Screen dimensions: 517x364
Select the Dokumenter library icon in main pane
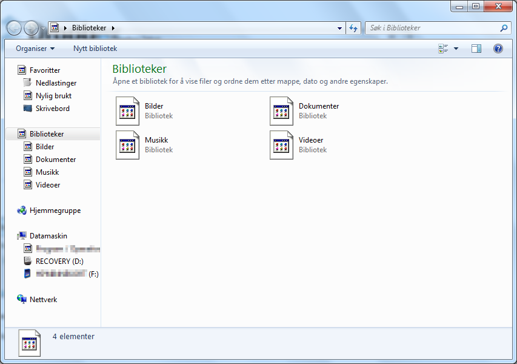pos(281,111)
